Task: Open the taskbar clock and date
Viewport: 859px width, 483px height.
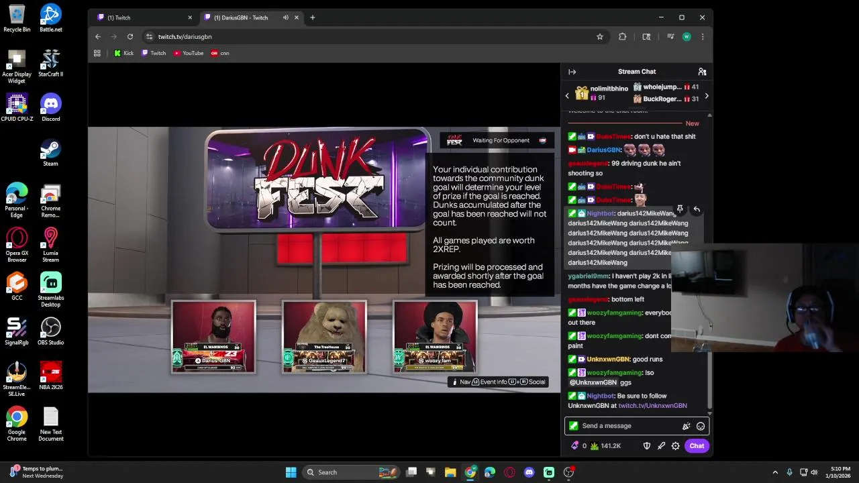Action: tap(840, 472)
